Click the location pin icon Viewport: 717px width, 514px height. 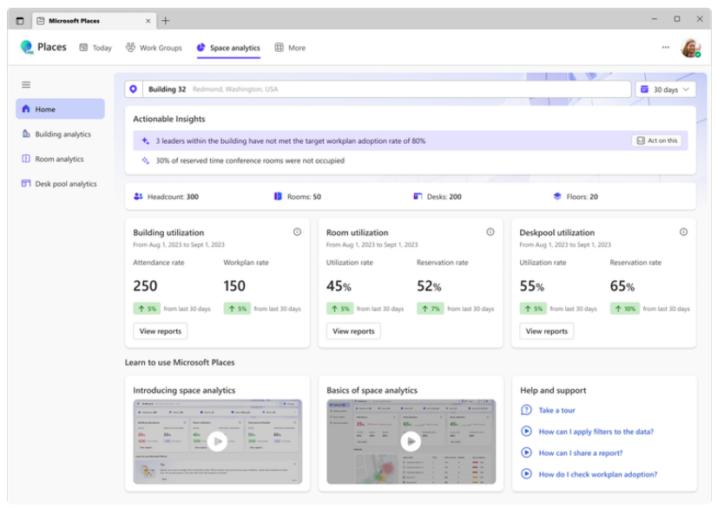(134, 89)
